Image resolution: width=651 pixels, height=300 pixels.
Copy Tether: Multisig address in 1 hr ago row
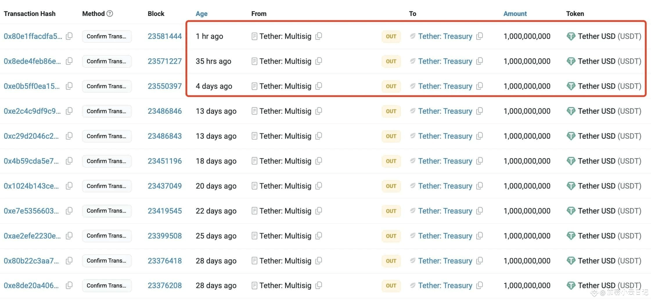[x=319, y=36]
